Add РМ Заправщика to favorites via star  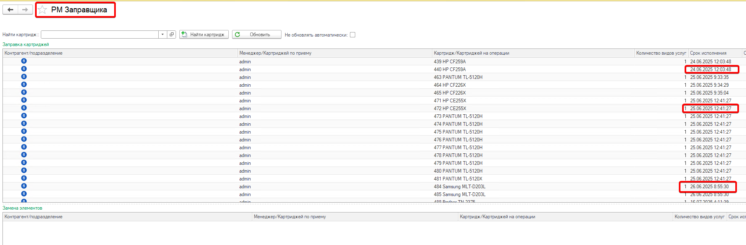pos(42,10)
